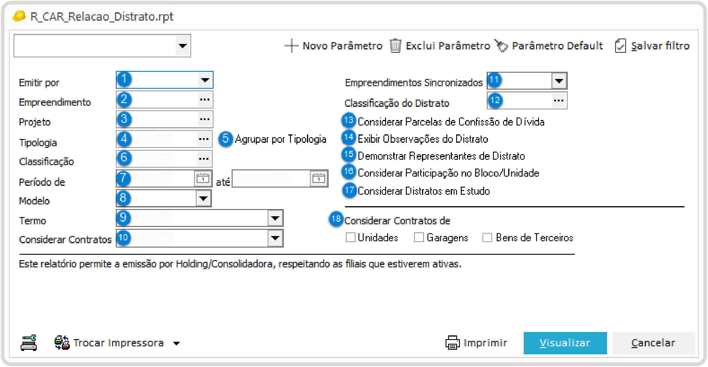Open the Trocar Impressora menu arrow
Viewport: 708px width, 367px height.
(x=176, y=343)
